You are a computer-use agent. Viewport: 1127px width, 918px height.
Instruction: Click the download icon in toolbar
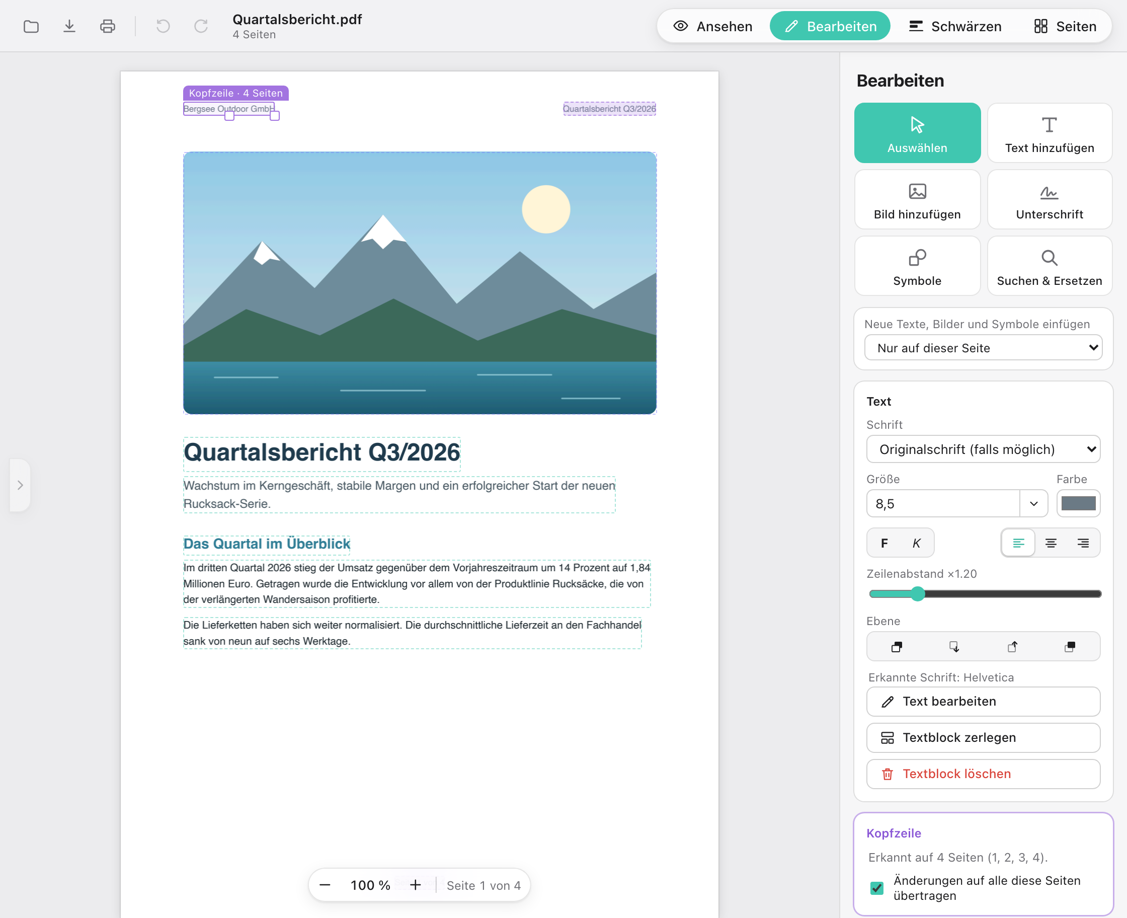click(x=69, y=26)
